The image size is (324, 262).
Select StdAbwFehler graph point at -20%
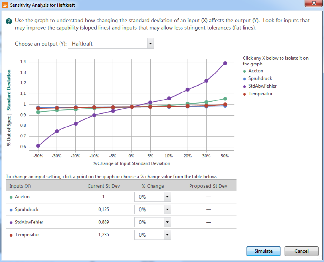76,124
